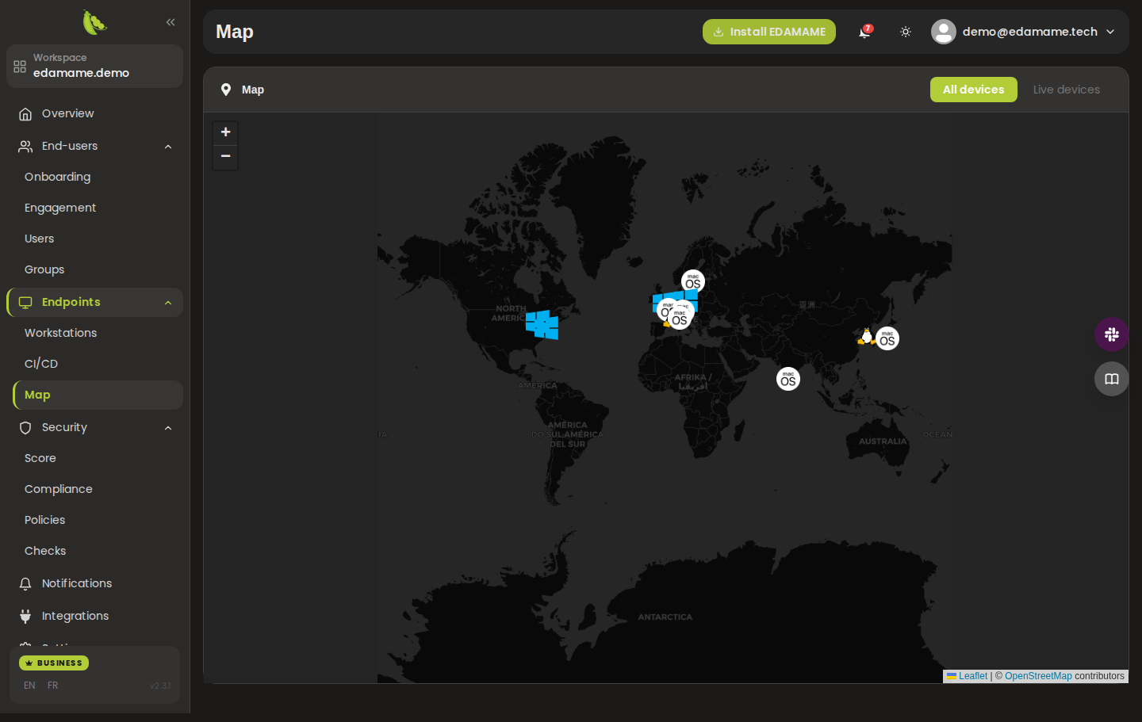
Task: Click the BUSINESS plan badge
Action: point(54,663)
